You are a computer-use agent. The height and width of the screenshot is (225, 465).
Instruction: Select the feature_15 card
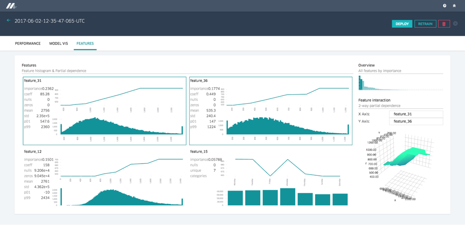pos(270,178)
